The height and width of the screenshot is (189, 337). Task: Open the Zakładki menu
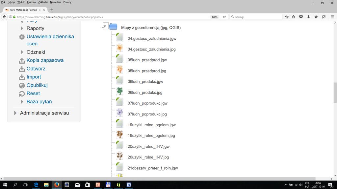click(43, 2)
